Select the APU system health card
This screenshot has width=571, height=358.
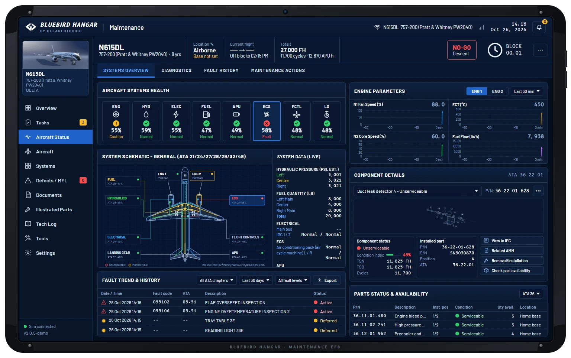point(236,121)
